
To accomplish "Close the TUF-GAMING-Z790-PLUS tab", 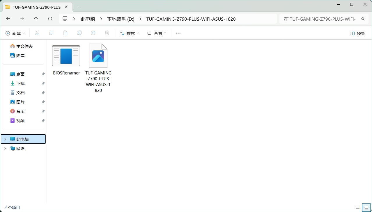I will pyautogui.click(x=67, y=7).
